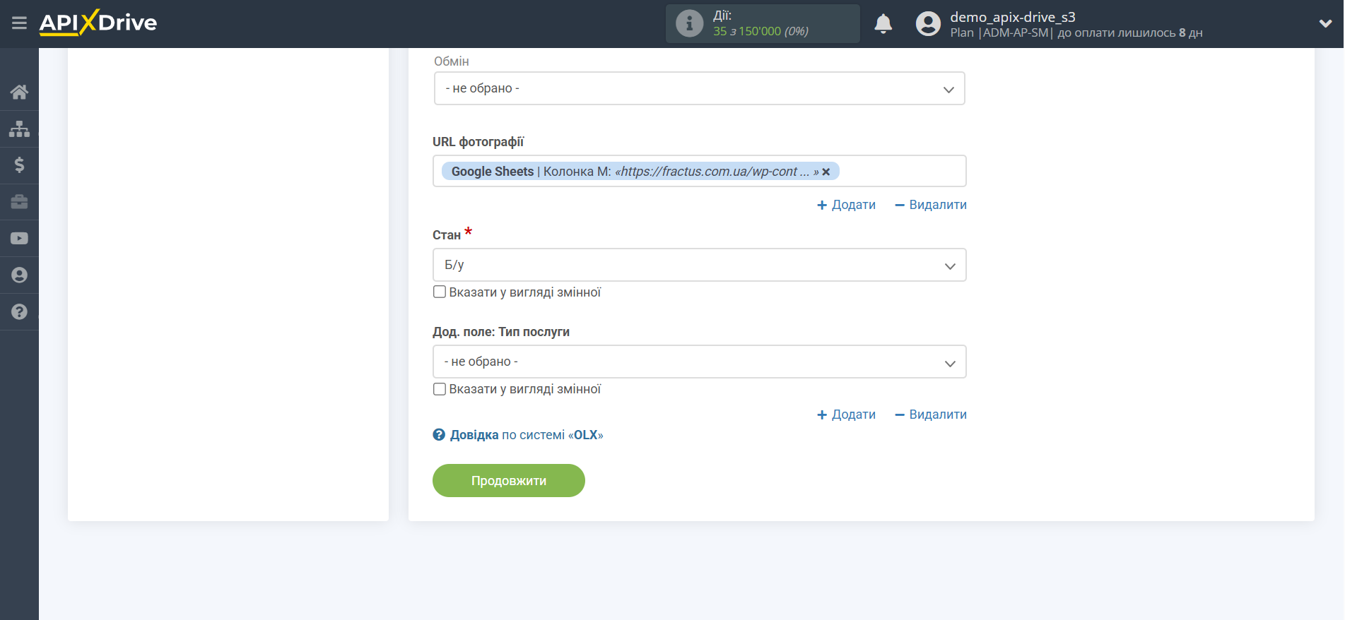The image size is (1345, 620).
Task: Click the ApiX-Drive logo
Action: pos(98,23)
